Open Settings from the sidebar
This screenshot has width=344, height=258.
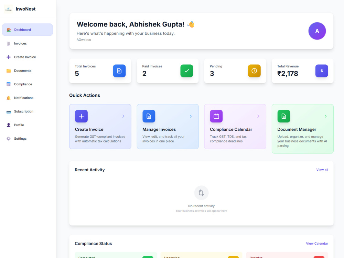pos(28,139)
